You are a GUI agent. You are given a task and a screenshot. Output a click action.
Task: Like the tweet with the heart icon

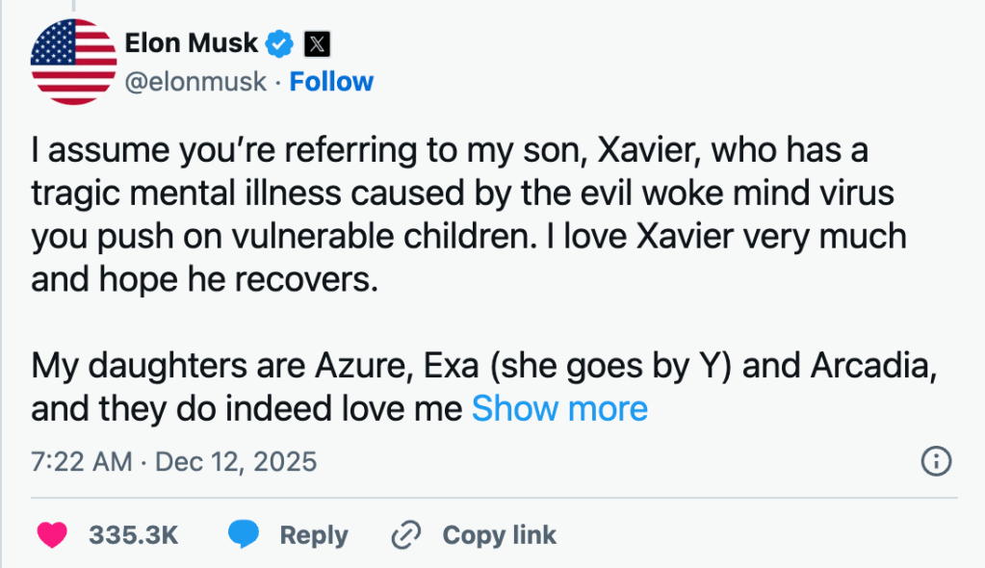(x=52, y=534)
